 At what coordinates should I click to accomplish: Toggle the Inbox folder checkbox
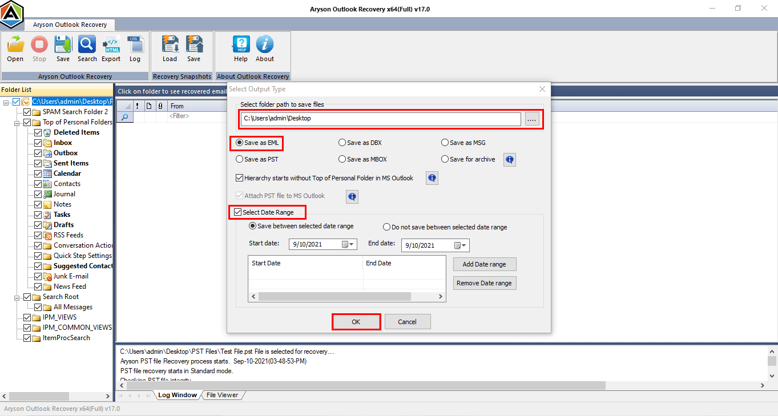pyautogui.click(x=38, y=143)
